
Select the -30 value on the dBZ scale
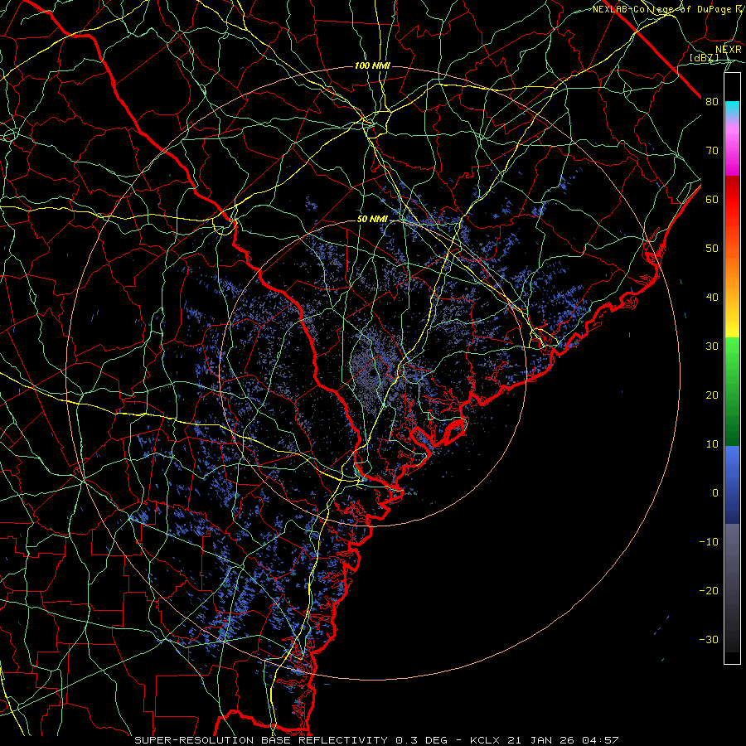click(x=709, y=640)
